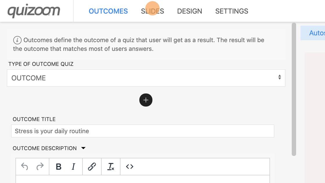Open the Type of Outcome Quiz dropdown

[x=146, y=78]
